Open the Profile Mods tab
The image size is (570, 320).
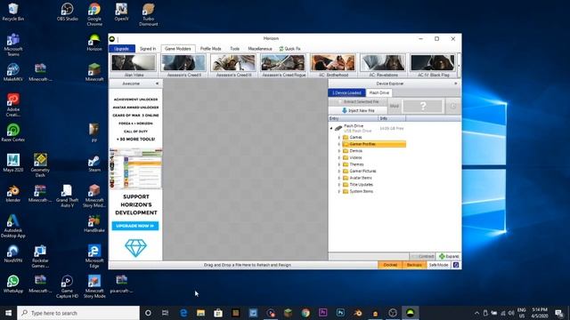tap(211, 49)
